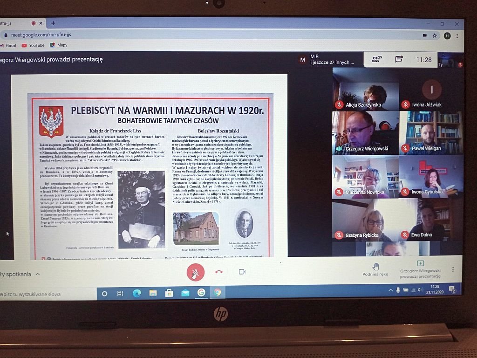Close the Google Meet browser tab
This screenshot has width=477, height=358.
coord(41,23)
